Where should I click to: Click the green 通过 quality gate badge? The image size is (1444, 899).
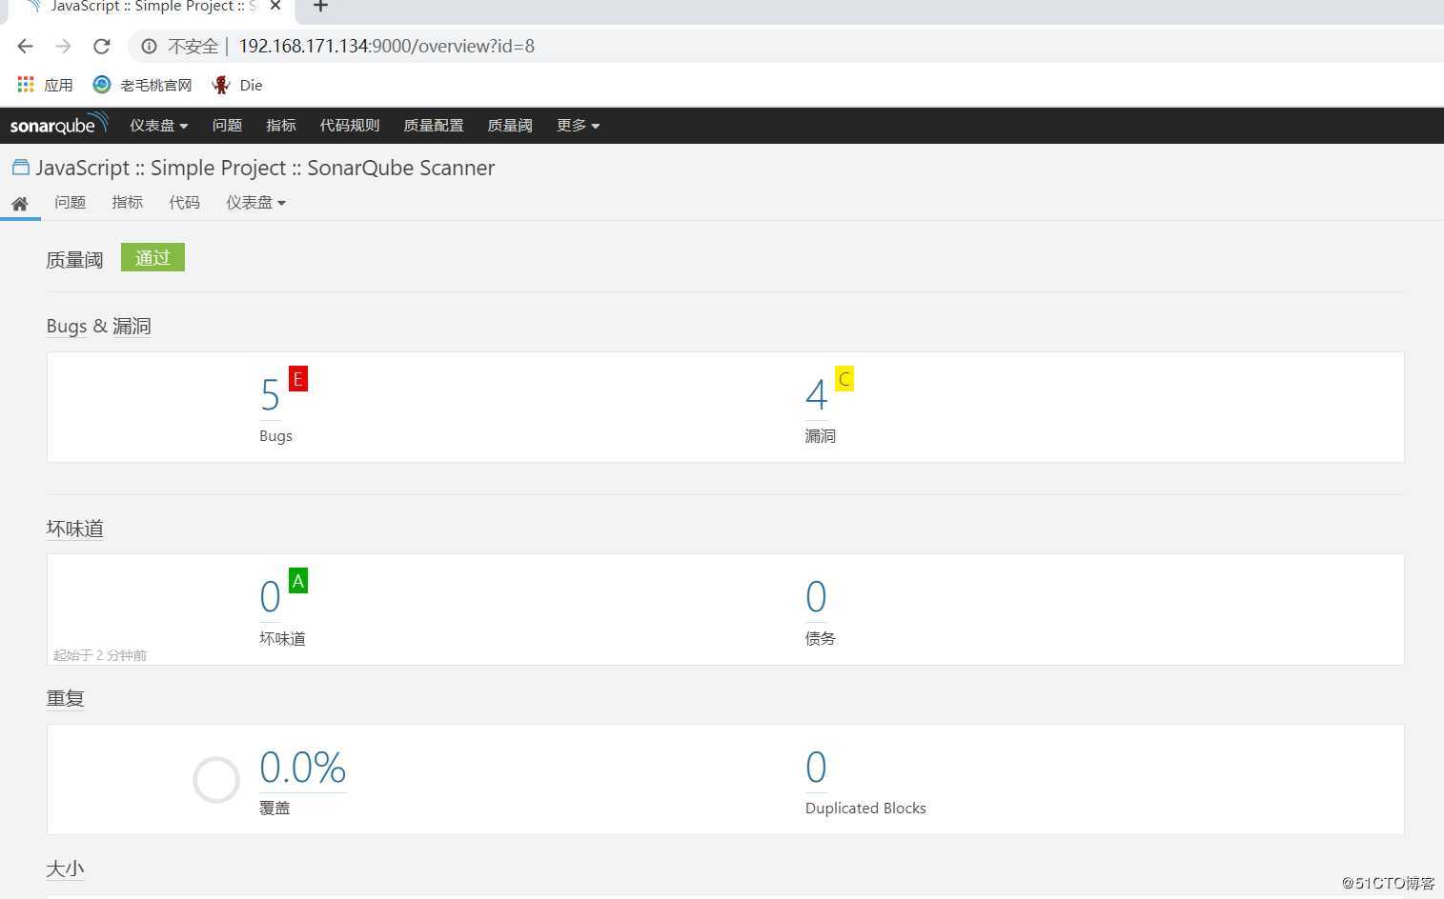(153, 257)
